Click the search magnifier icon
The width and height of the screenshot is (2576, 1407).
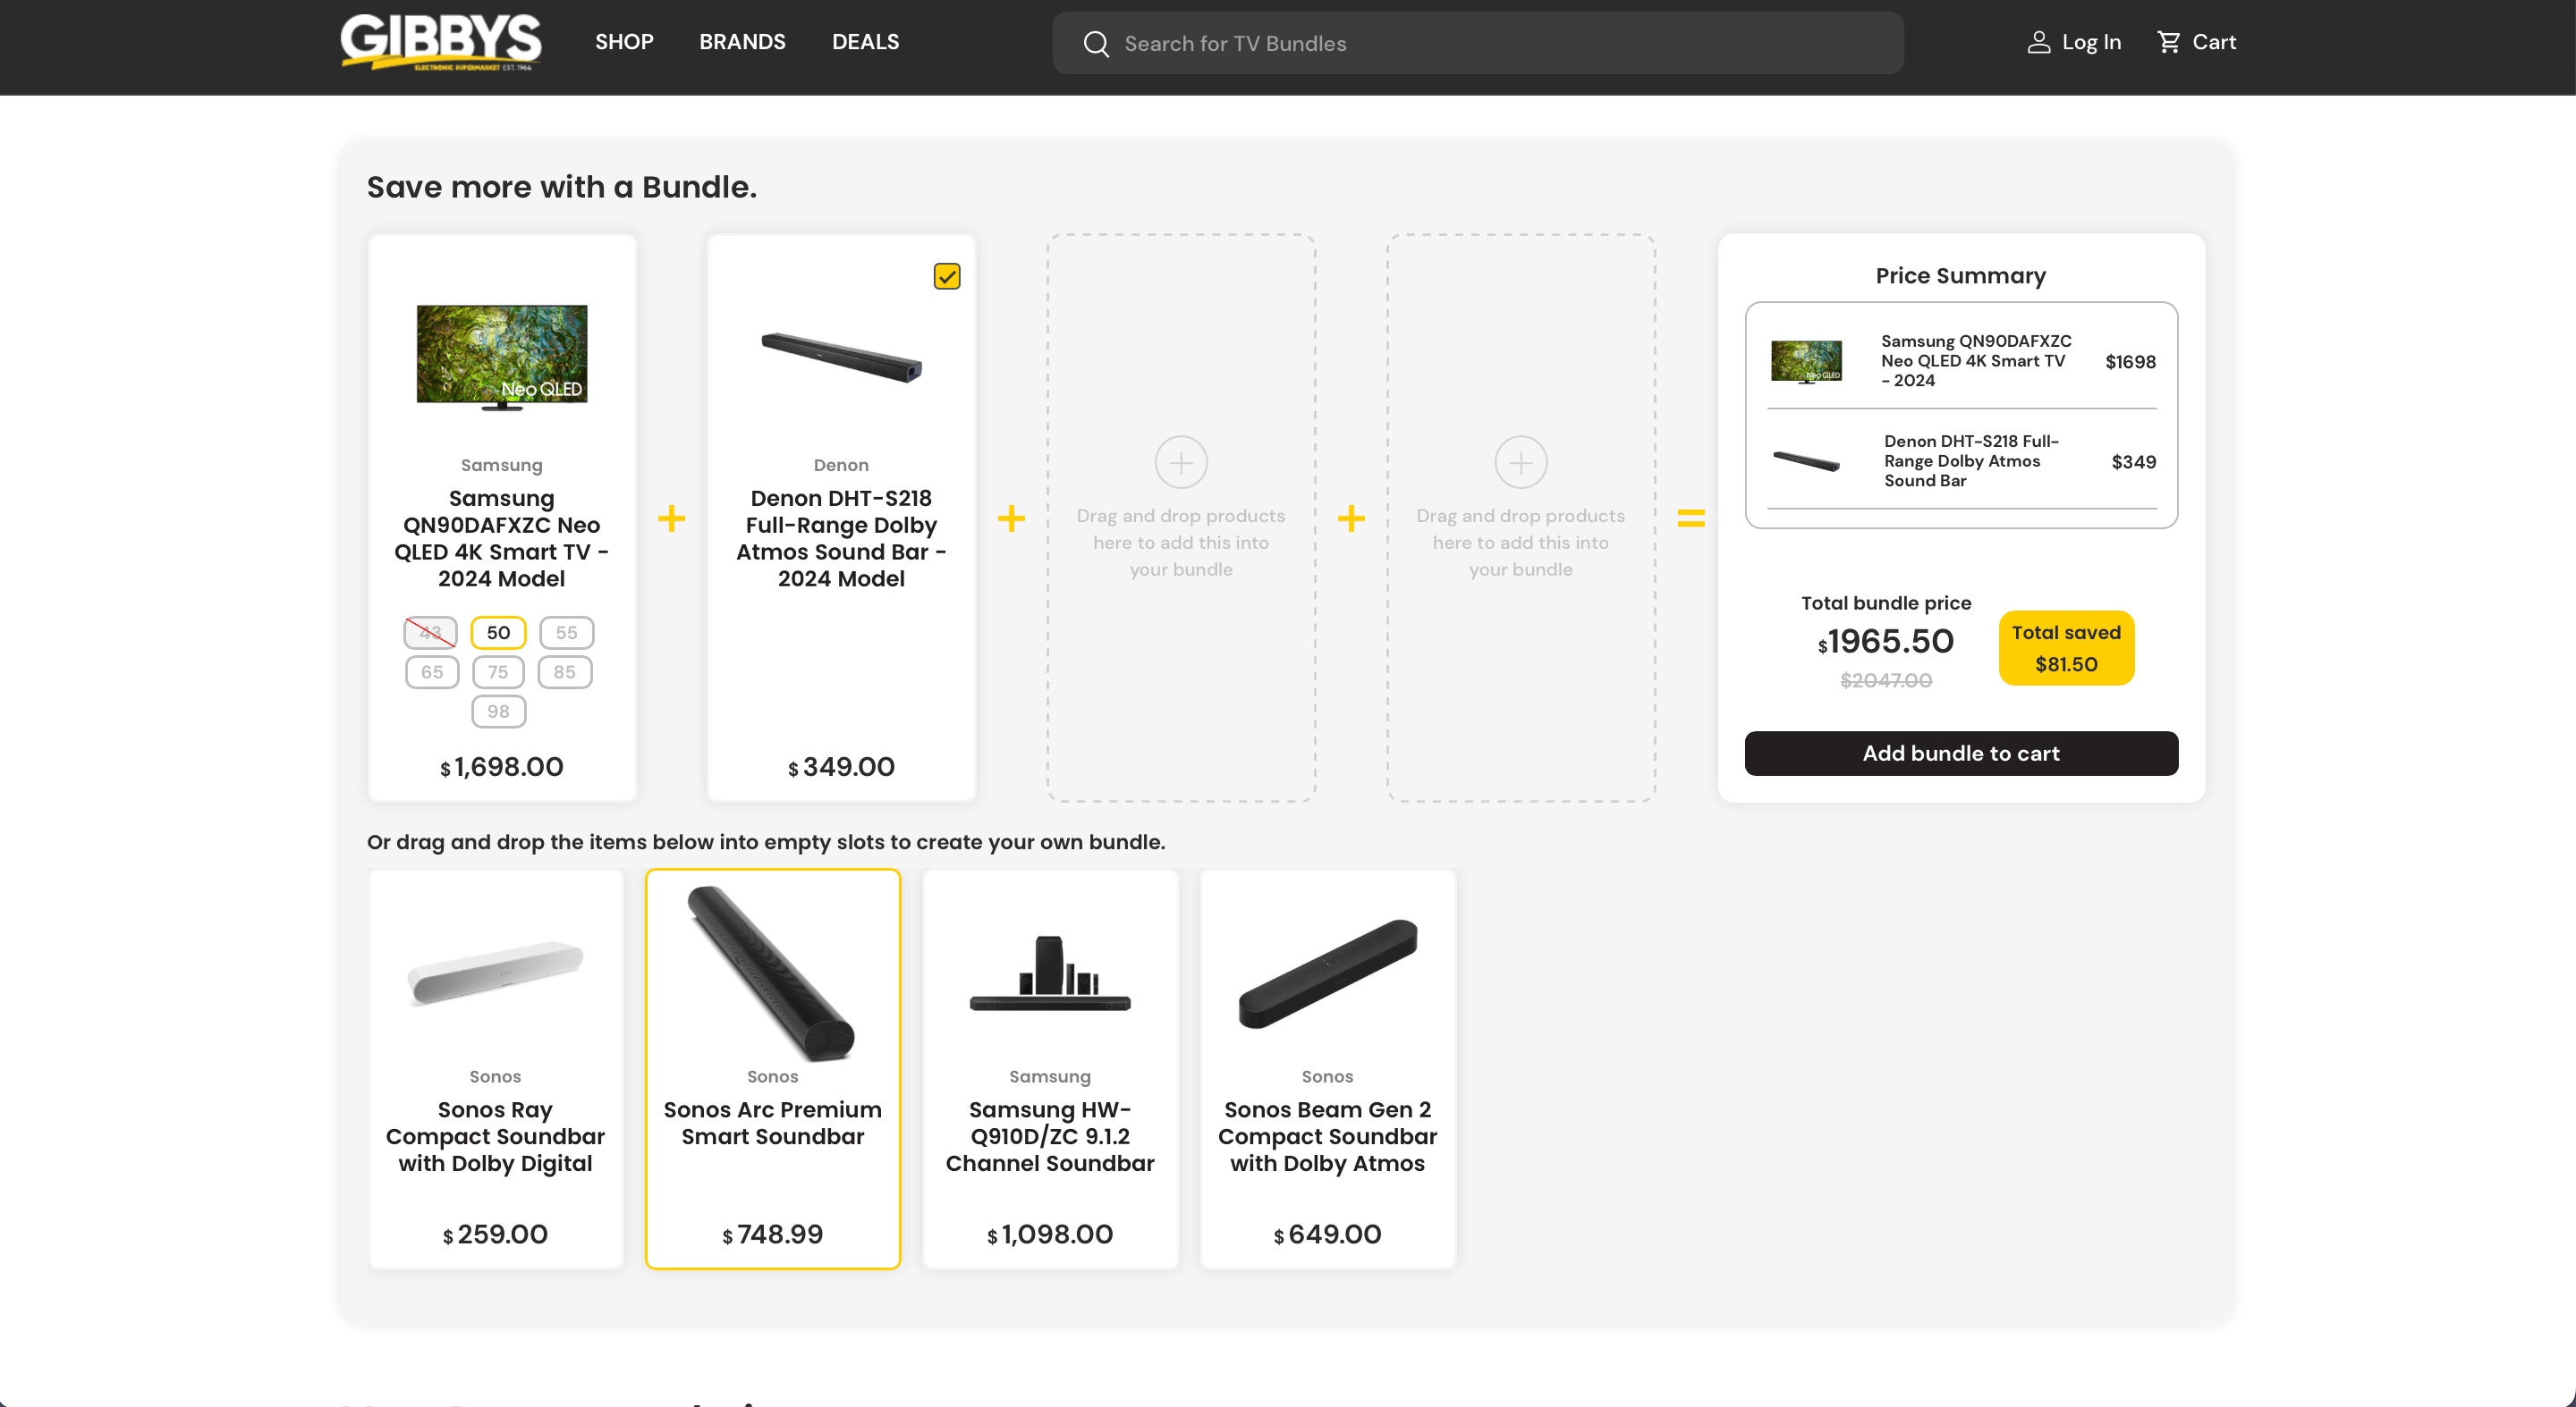pyautogui.click(x=1096, y=44)
